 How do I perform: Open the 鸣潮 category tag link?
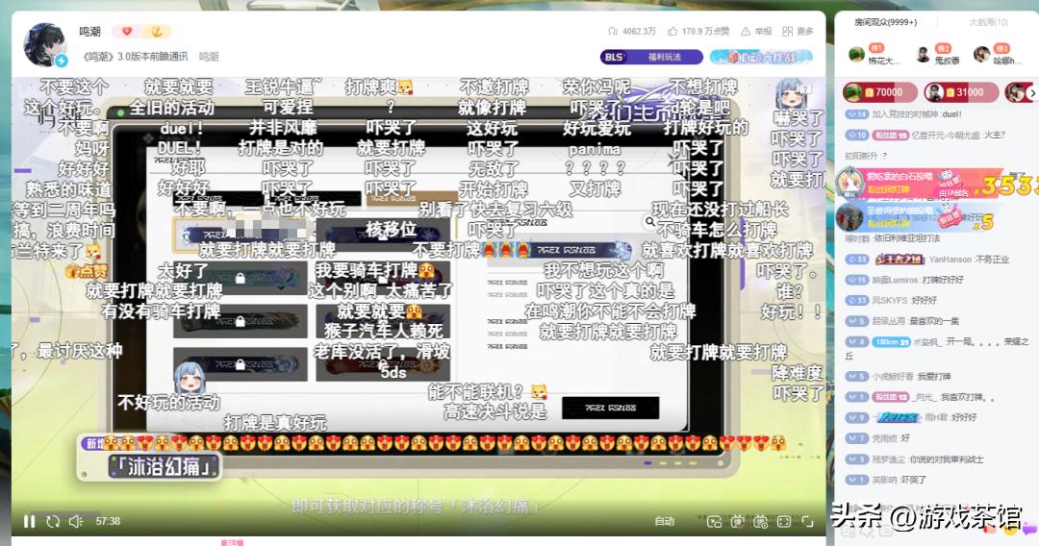point(209,57)
